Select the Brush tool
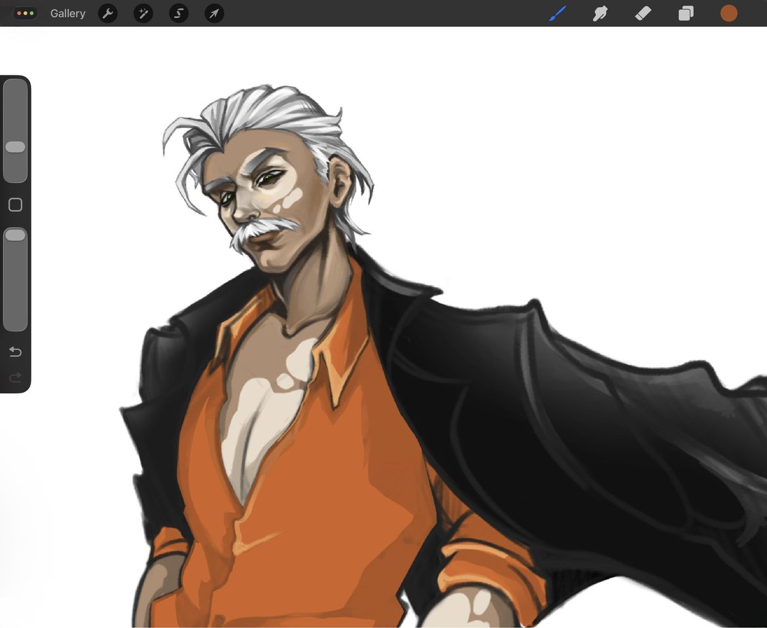This screenshot has height=628, width=767. (x=558, y=13)
